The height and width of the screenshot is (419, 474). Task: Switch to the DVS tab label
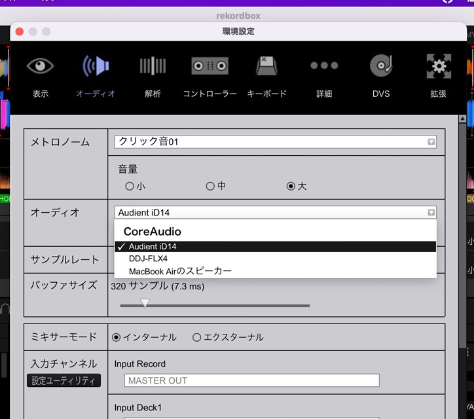tap(381, 94)
